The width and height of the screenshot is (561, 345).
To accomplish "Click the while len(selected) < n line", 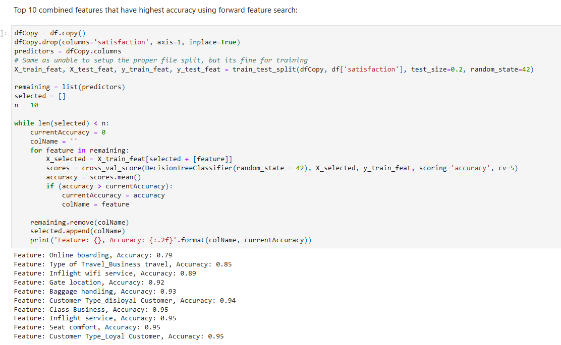I will [x=62, y=123].
